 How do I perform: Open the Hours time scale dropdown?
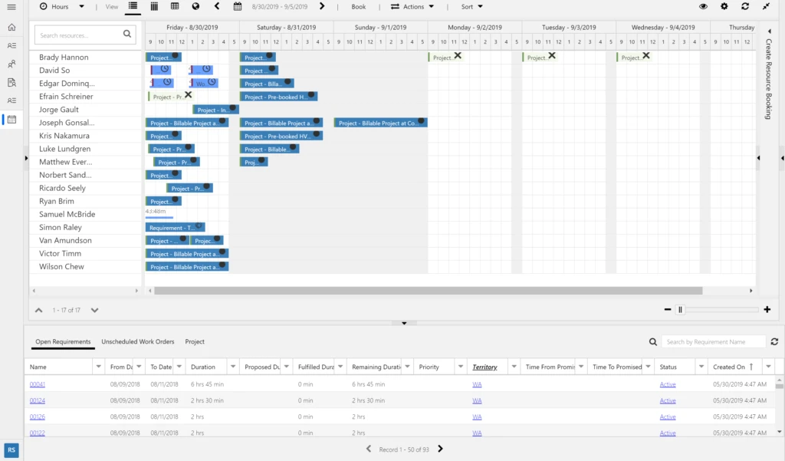(x=60, y=7)
